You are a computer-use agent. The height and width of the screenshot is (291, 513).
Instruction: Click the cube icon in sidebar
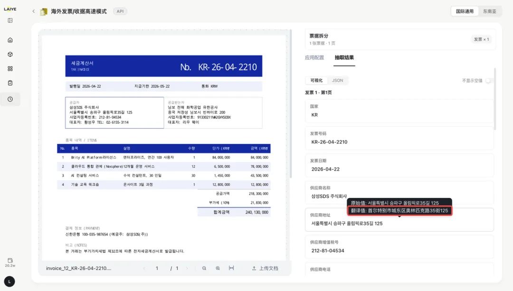10,54
